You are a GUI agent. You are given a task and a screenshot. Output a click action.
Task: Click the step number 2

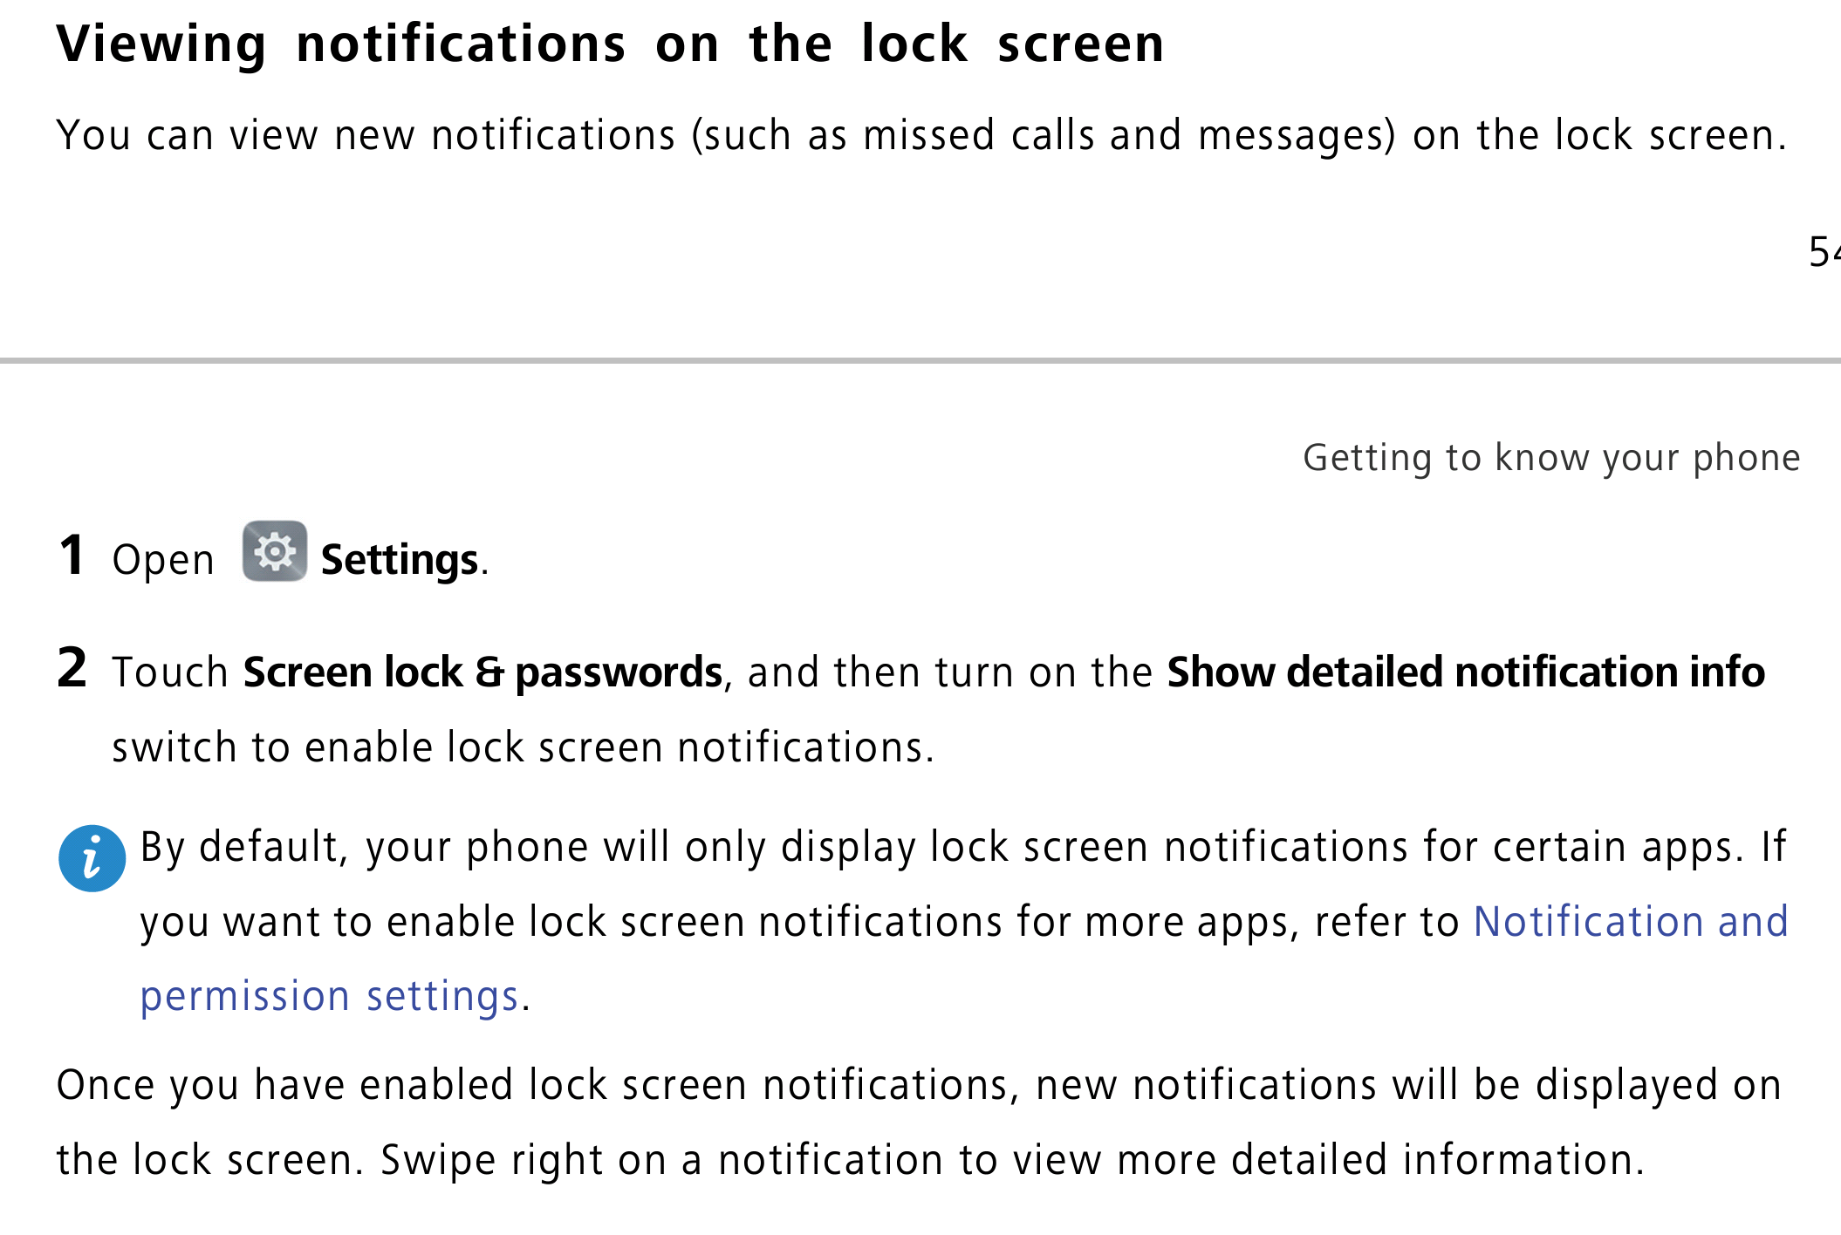tap(72, 667)
